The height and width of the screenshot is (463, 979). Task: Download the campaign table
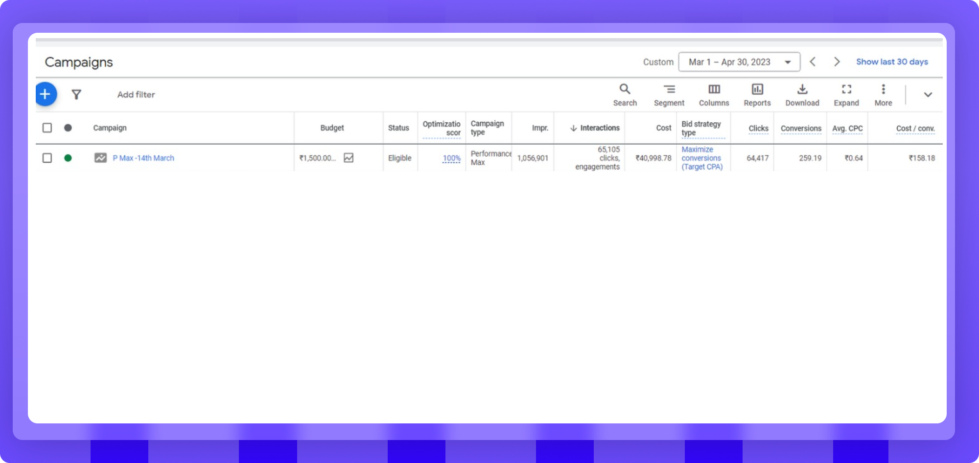click(802, 94)
